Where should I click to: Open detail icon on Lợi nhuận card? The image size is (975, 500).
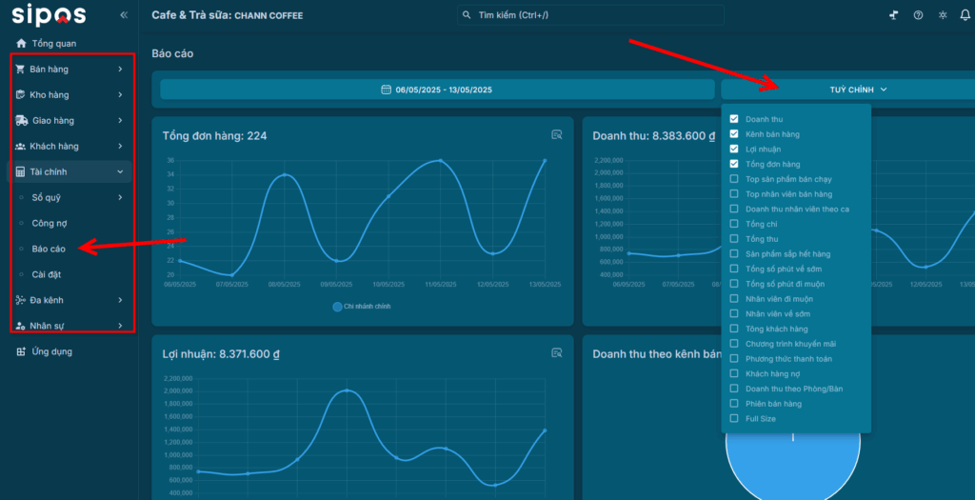coord(556,352)
